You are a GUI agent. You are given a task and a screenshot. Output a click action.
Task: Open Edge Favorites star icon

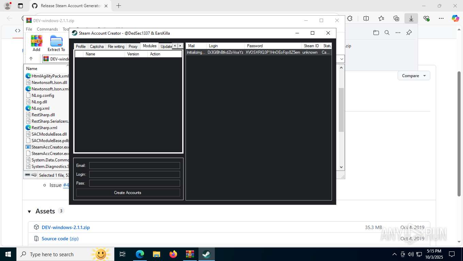(x=381, y=19)
